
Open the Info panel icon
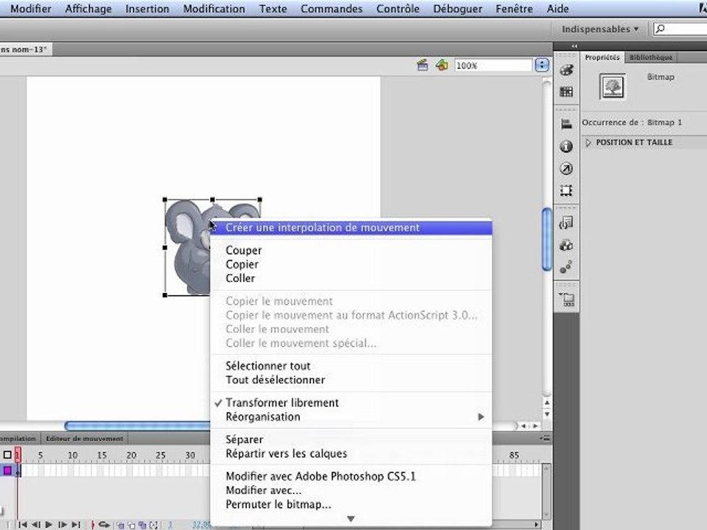[x=566, y=146]
